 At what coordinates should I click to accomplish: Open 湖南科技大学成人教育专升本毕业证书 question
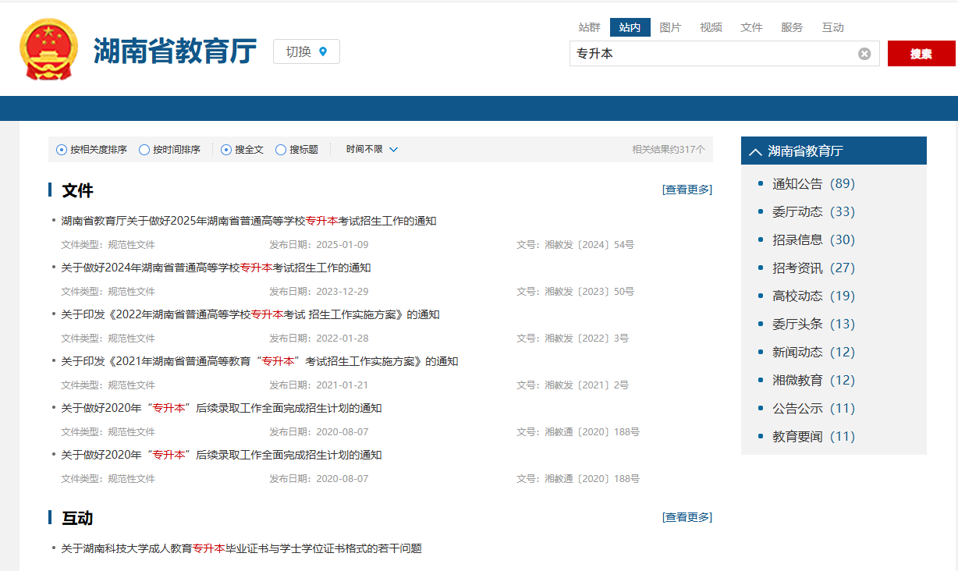point(242,548)
